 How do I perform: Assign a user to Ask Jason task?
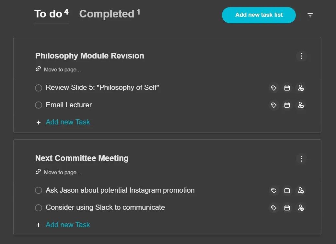click(x=301, y=190)
